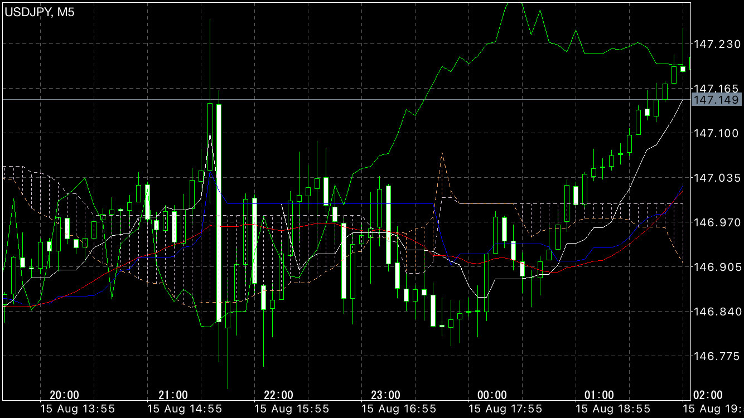Click the 15 Aug 14:55 date label
Image resolution: width=744 pixels, height=418 pixels.
[x=185, y=409]
